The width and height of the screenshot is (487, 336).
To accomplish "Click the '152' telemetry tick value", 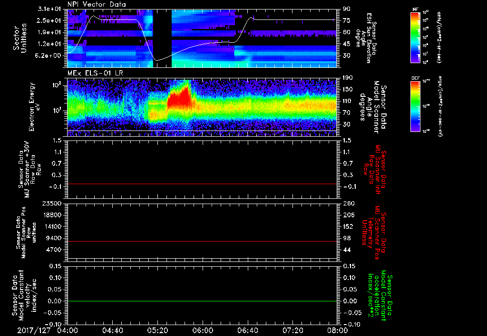I will click(348, 226).
